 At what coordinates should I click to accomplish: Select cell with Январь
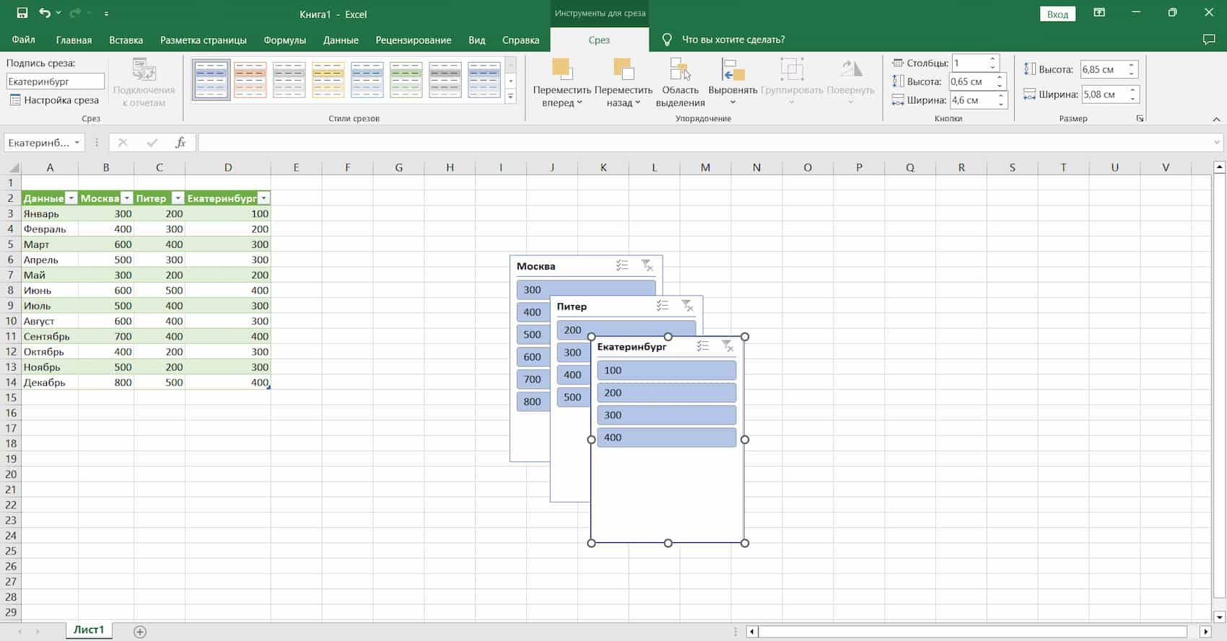(50, 213)
